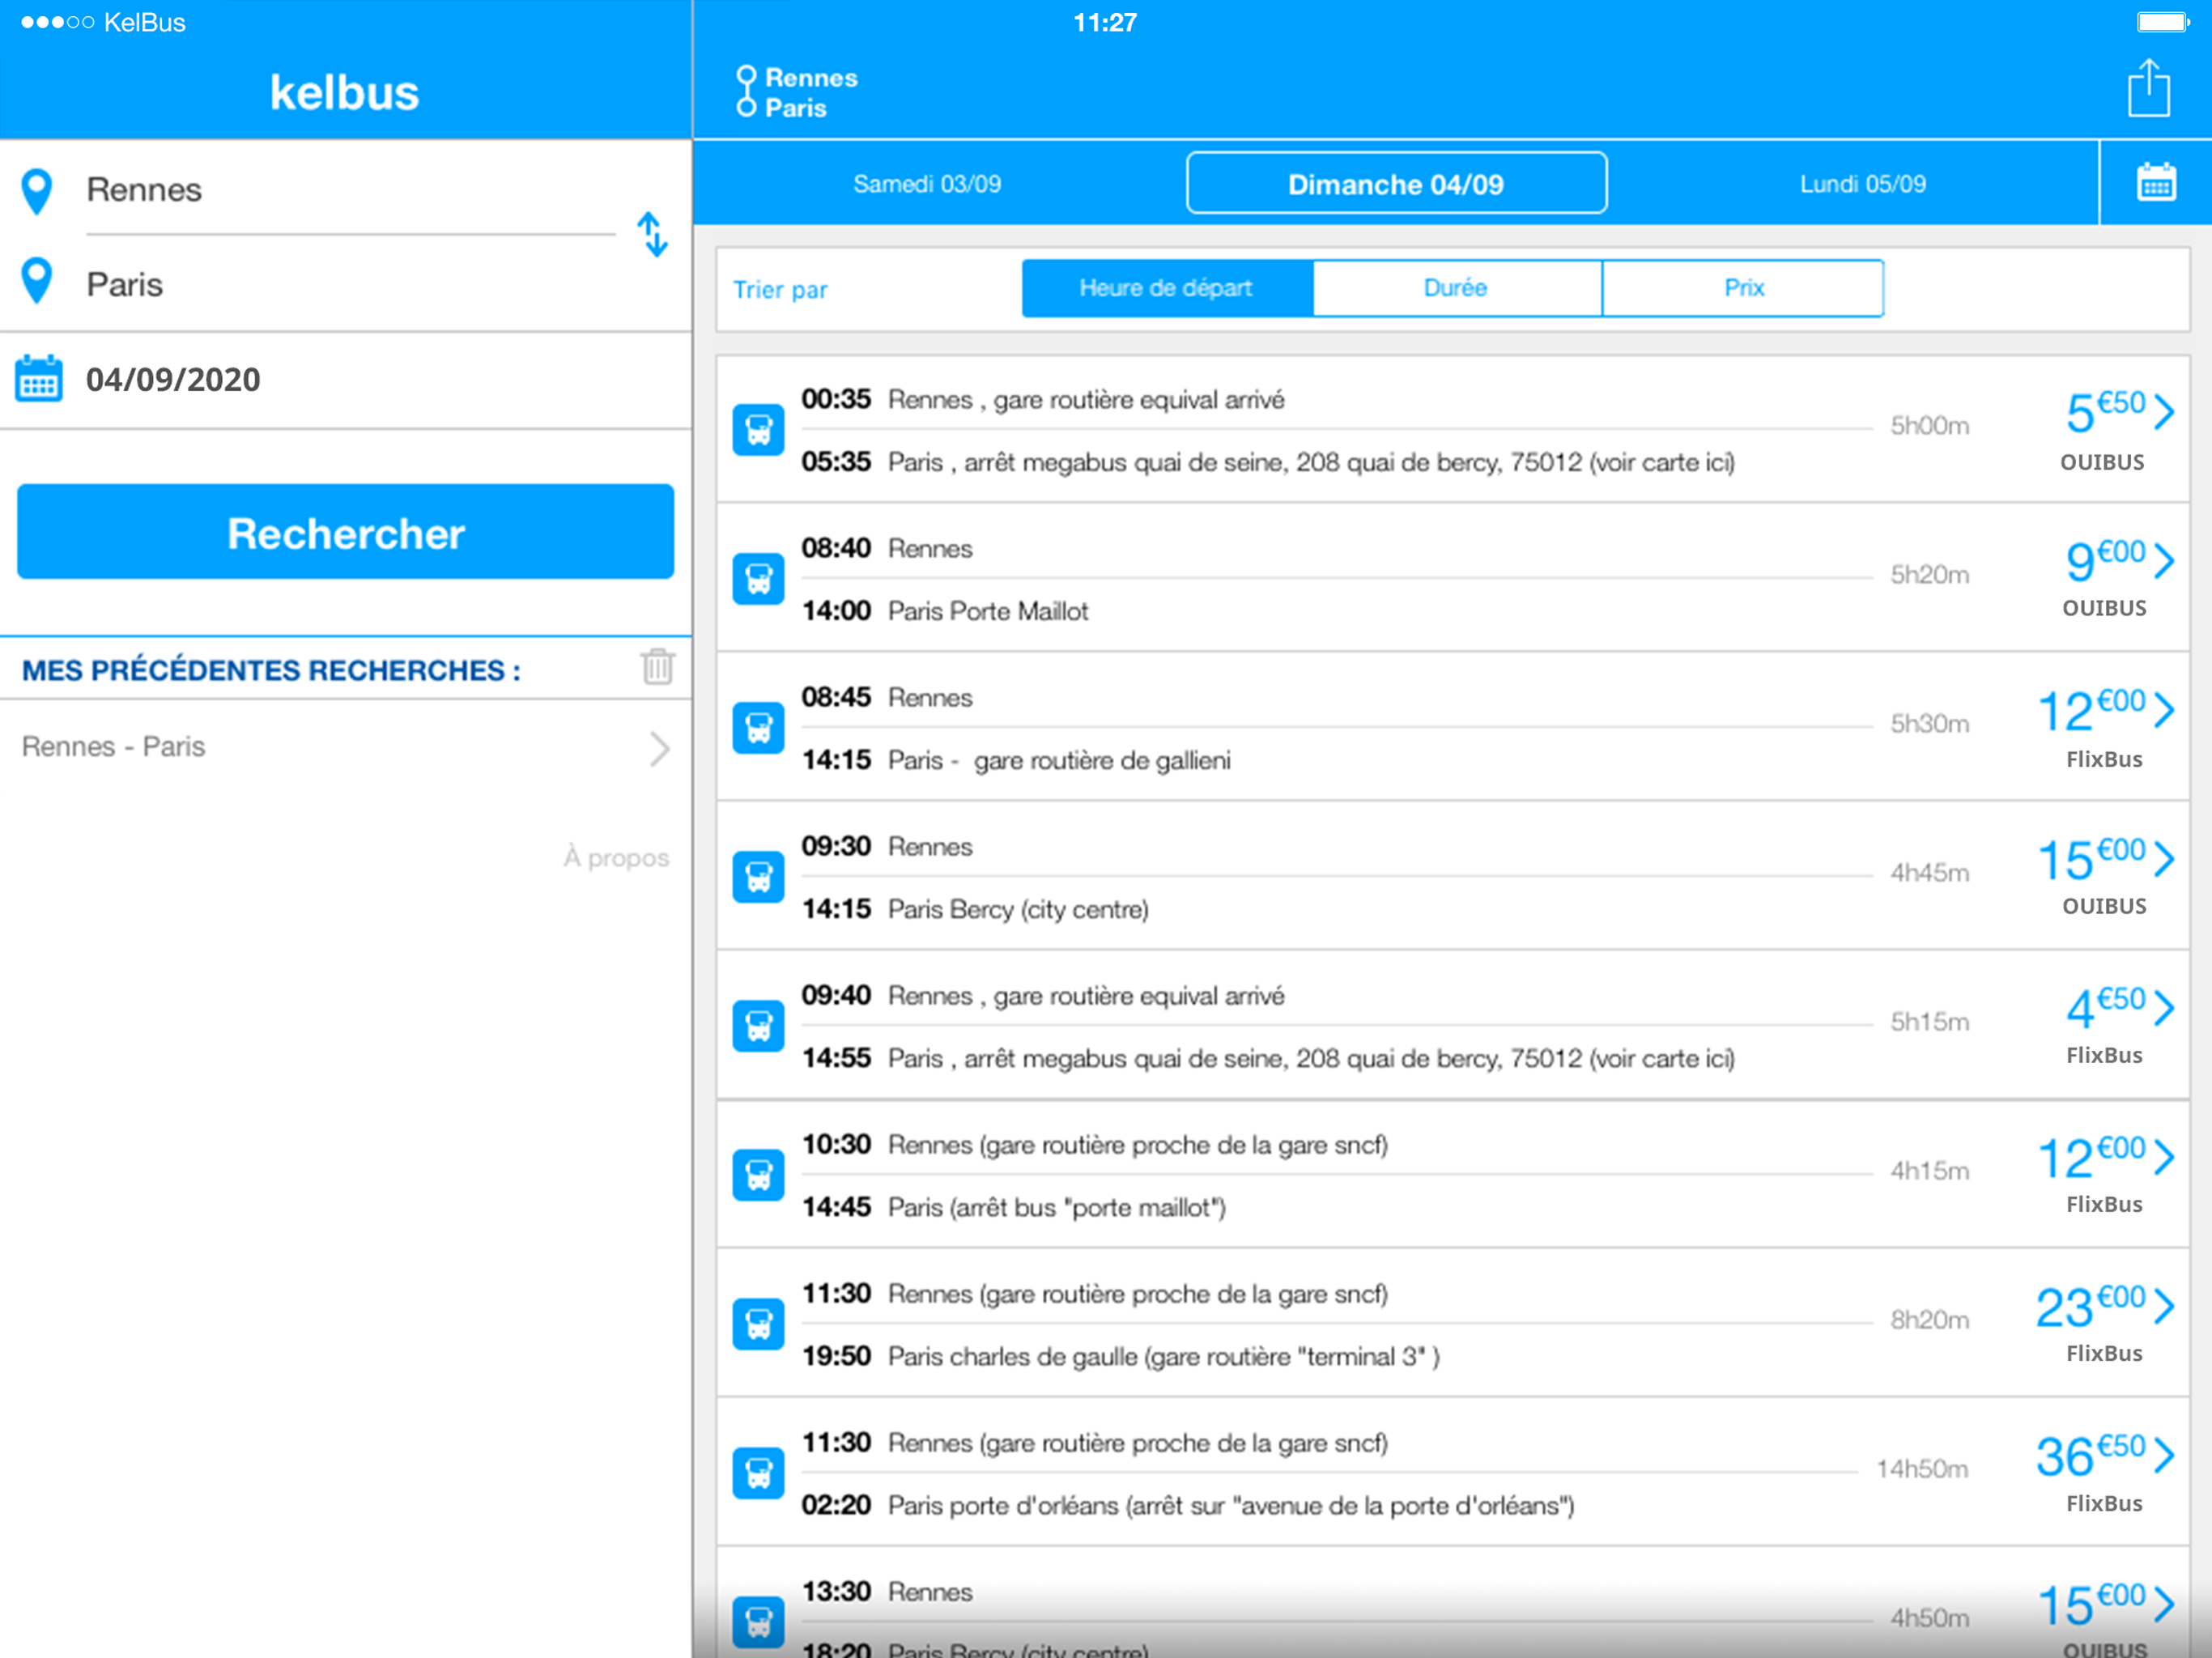2212x1658 pixels.
Task: Click the 14h50m duration text
Action: tap(1922, 1469)
